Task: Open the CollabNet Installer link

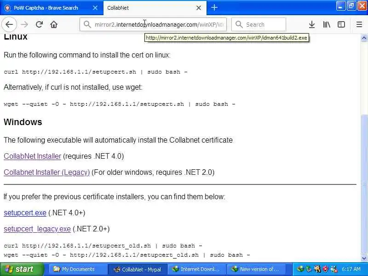Action: click(x=32, y=156)
